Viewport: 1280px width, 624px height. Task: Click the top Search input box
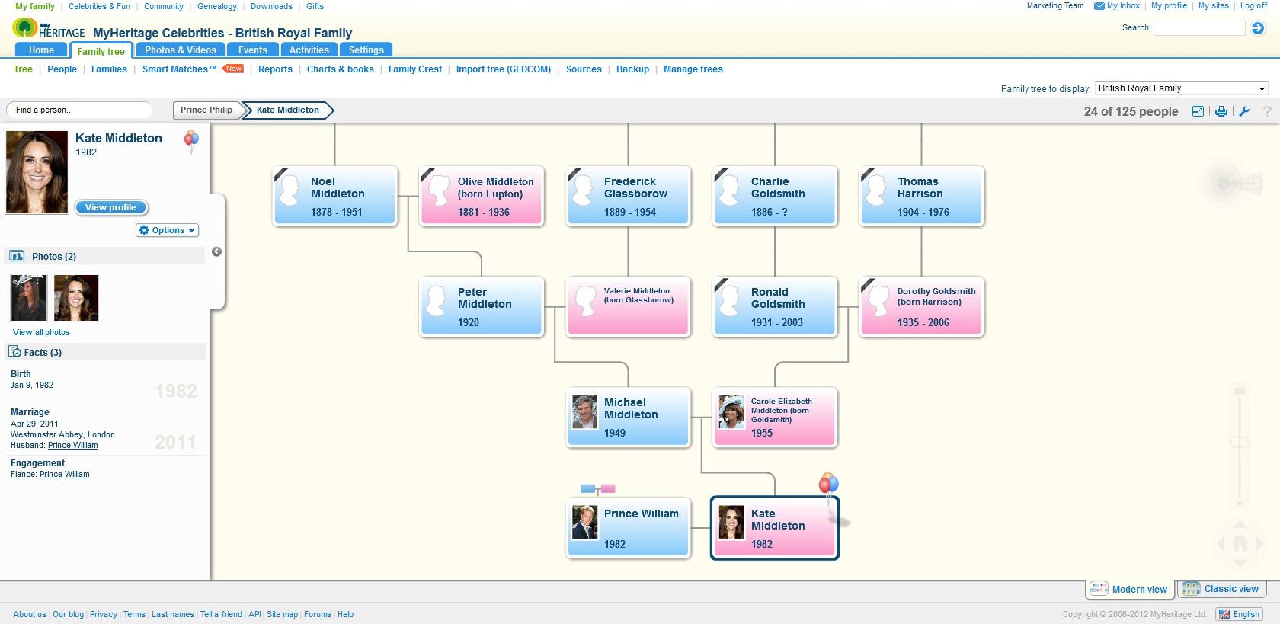pos(1198,28)
